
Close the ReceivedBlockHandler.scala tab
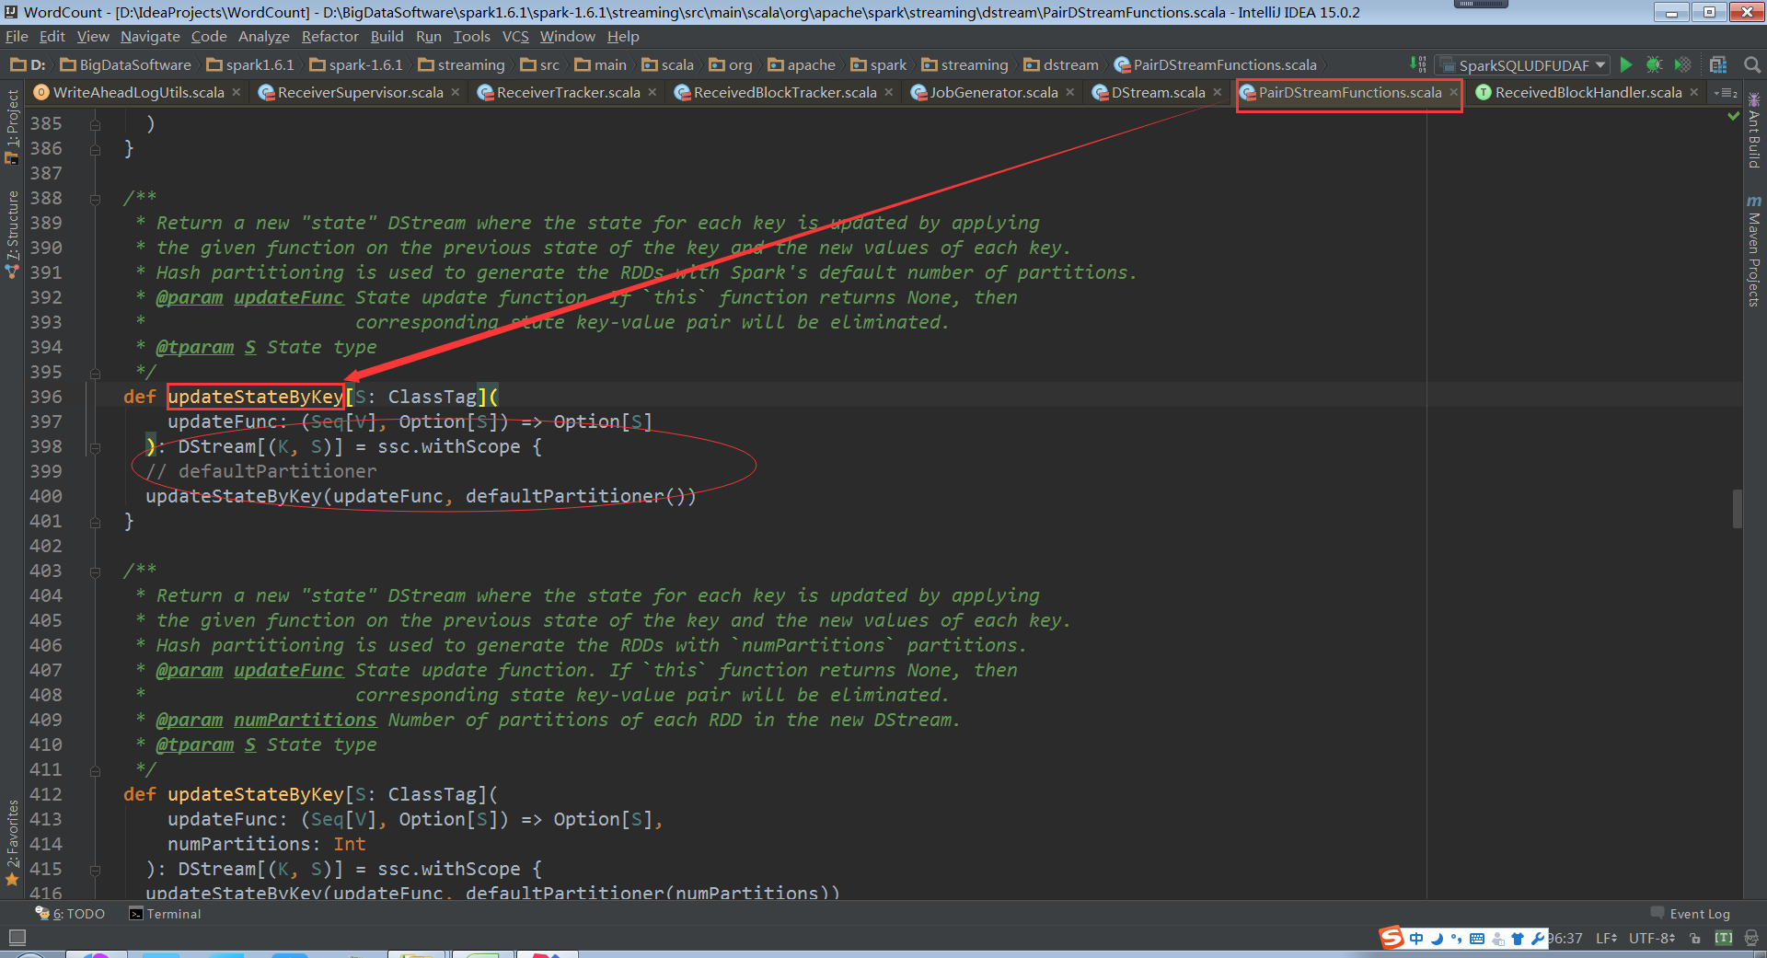(x=1693, y=92)
